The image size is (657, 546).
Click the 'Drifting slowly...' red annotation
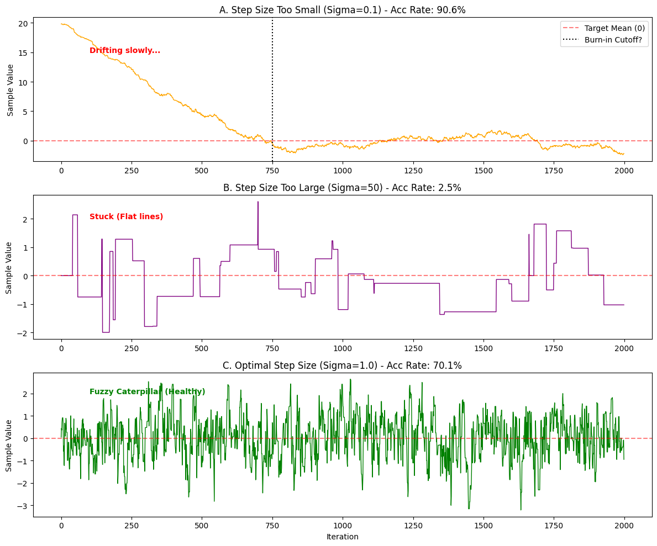pyautogui.click(x=125, y=51)
